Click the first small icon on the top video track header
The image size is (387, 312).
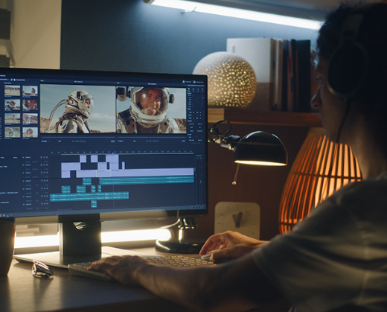point(42,157)
